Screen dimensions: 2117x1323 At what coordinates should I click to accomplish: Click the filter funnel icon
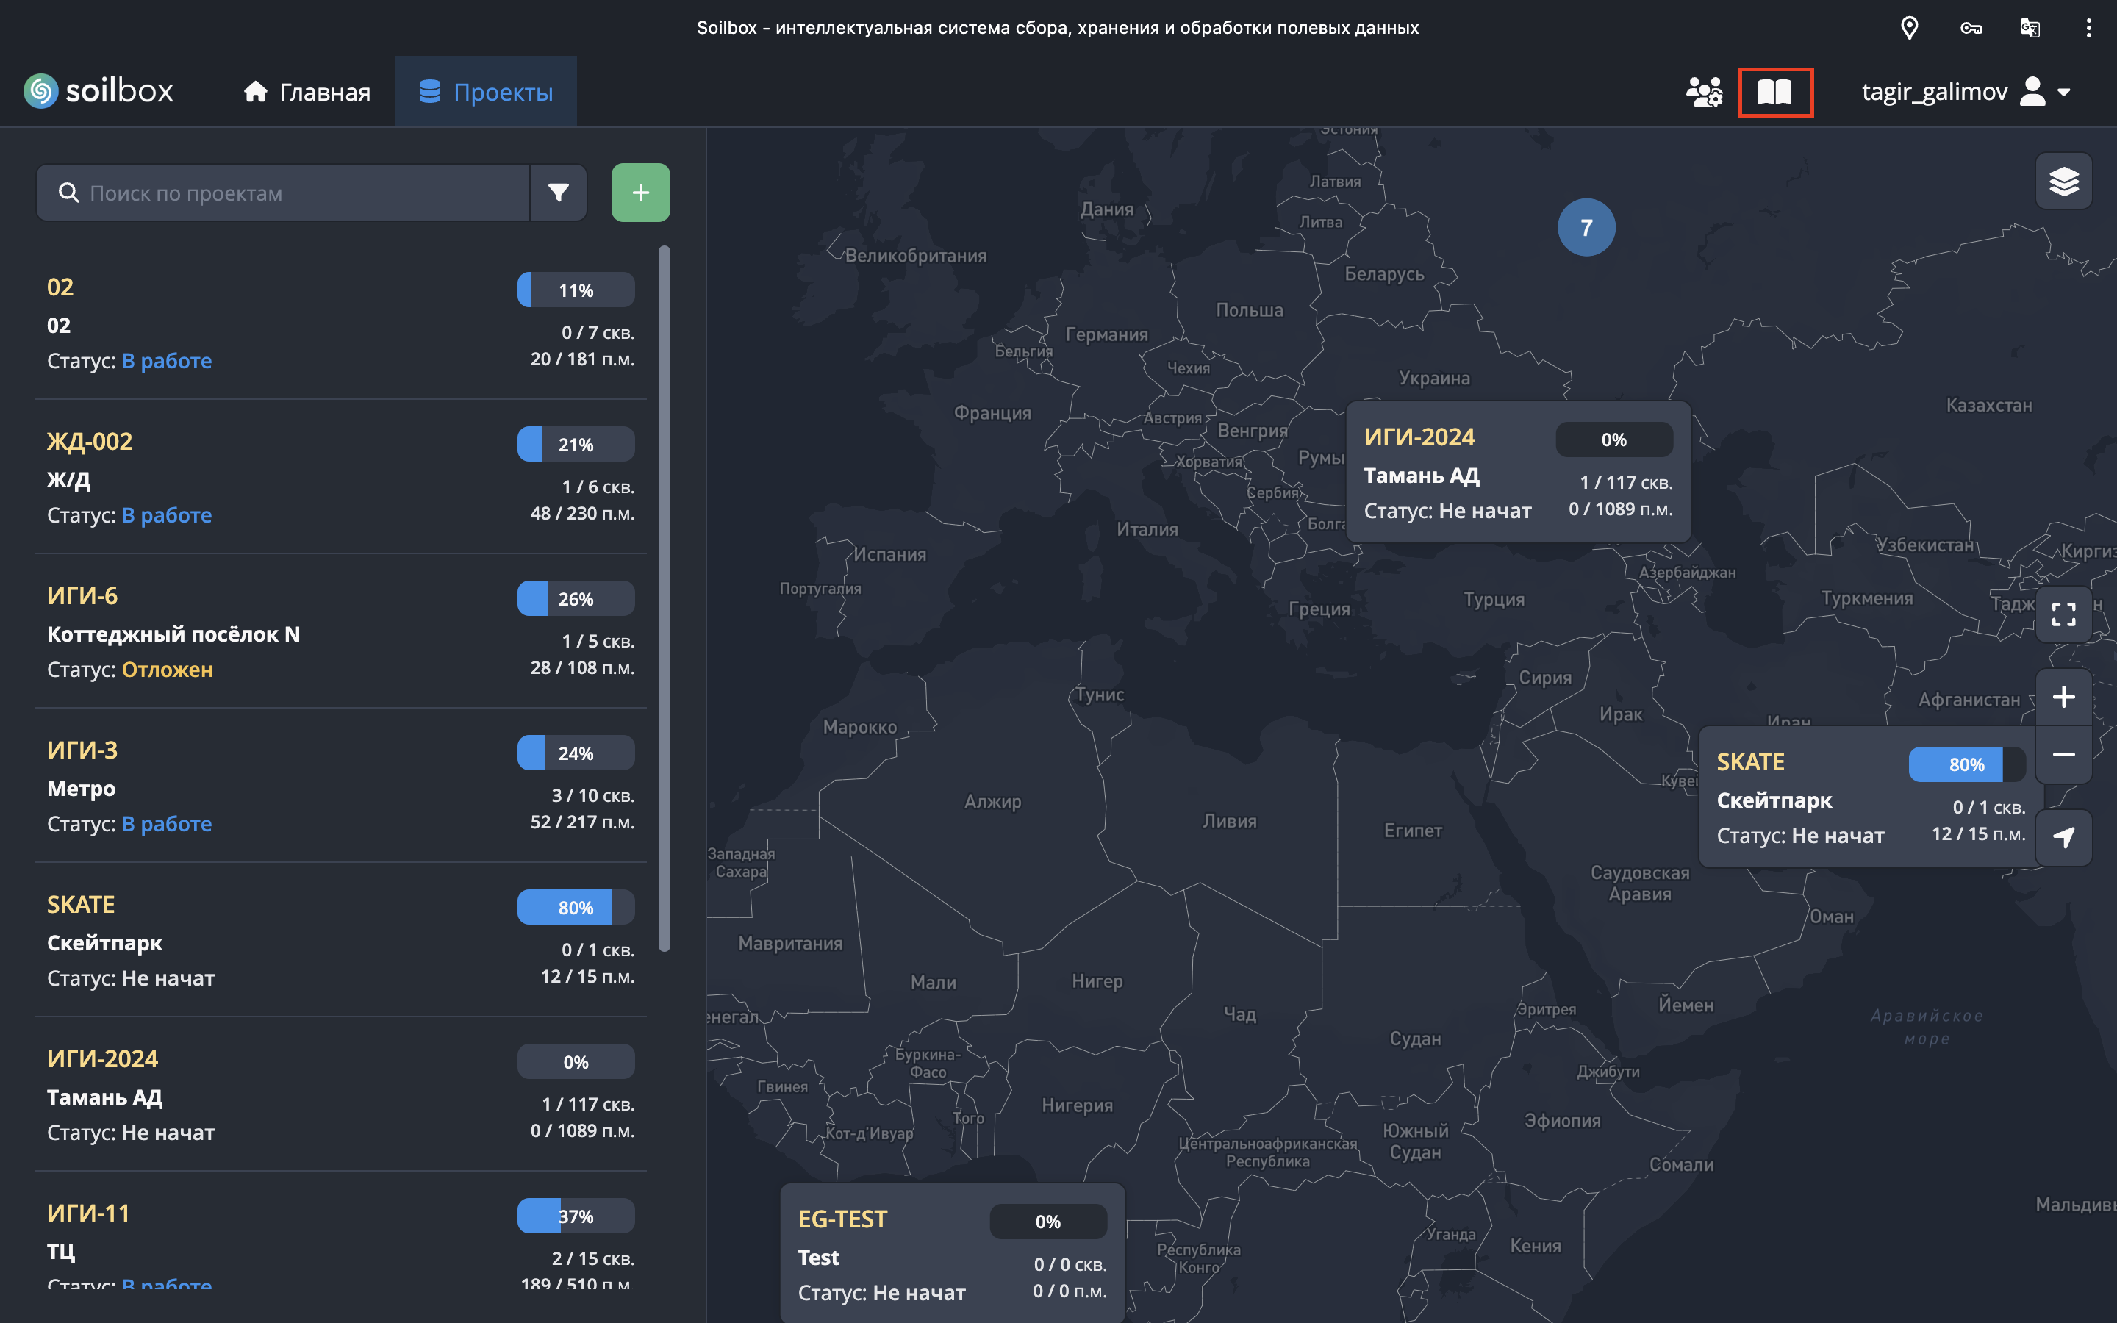click(x=558, y=193)
